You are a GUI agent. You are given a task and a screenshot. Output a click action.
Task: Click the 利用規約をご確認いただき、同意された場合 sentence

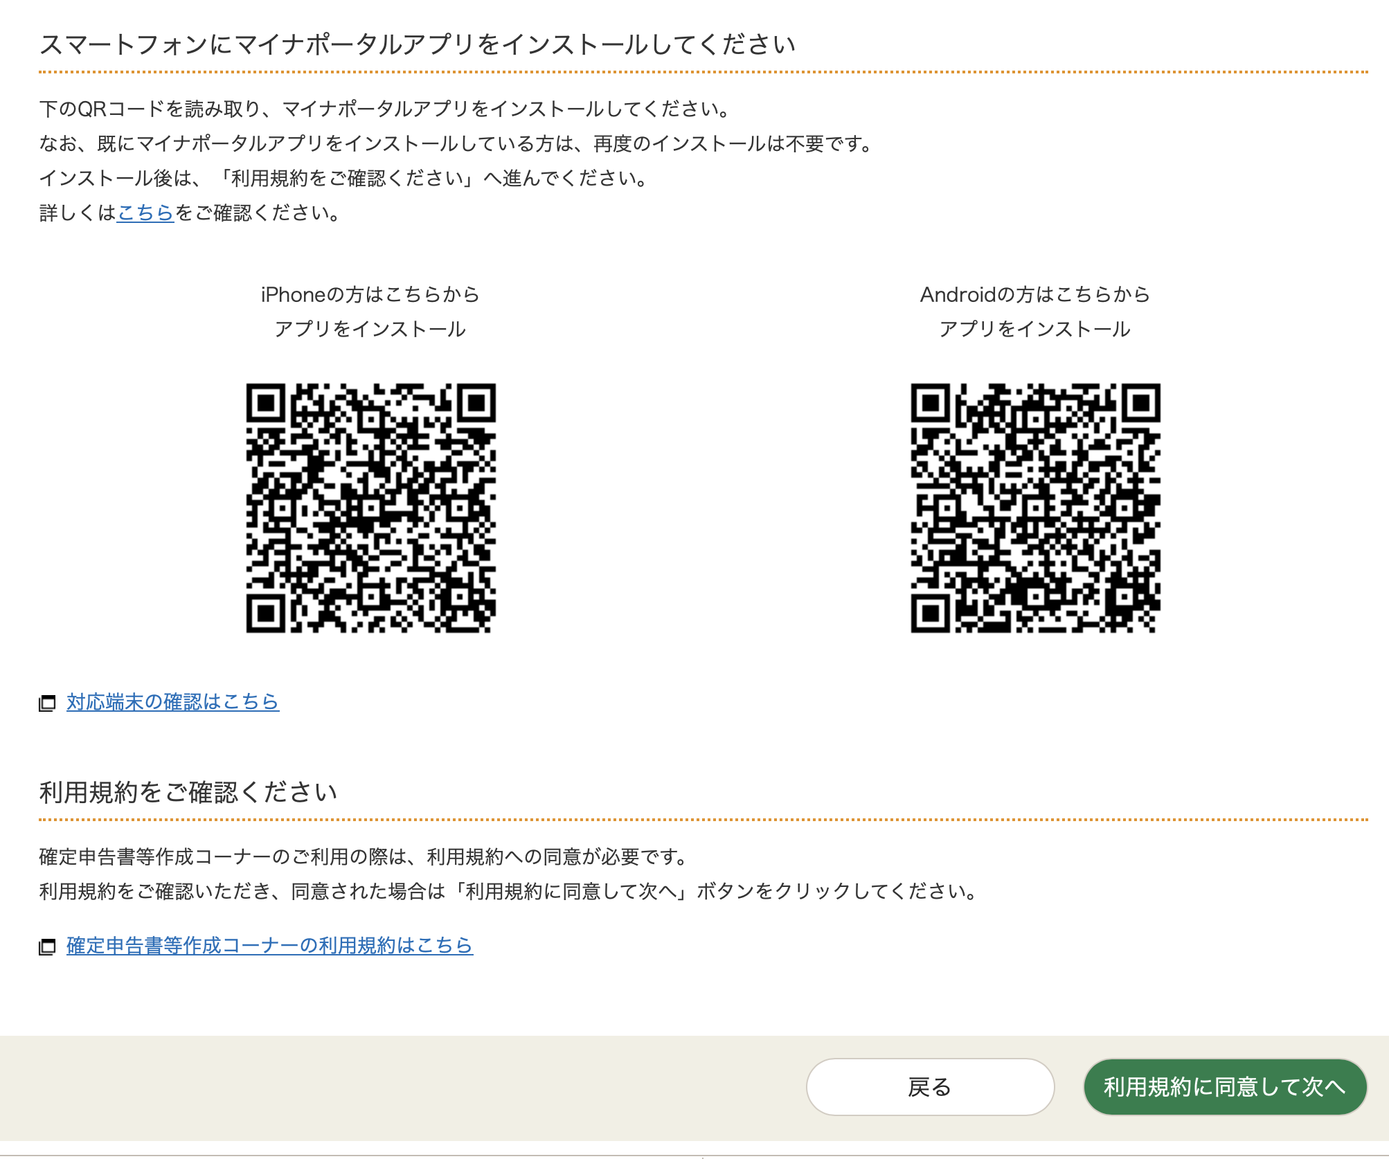point(509,891)
